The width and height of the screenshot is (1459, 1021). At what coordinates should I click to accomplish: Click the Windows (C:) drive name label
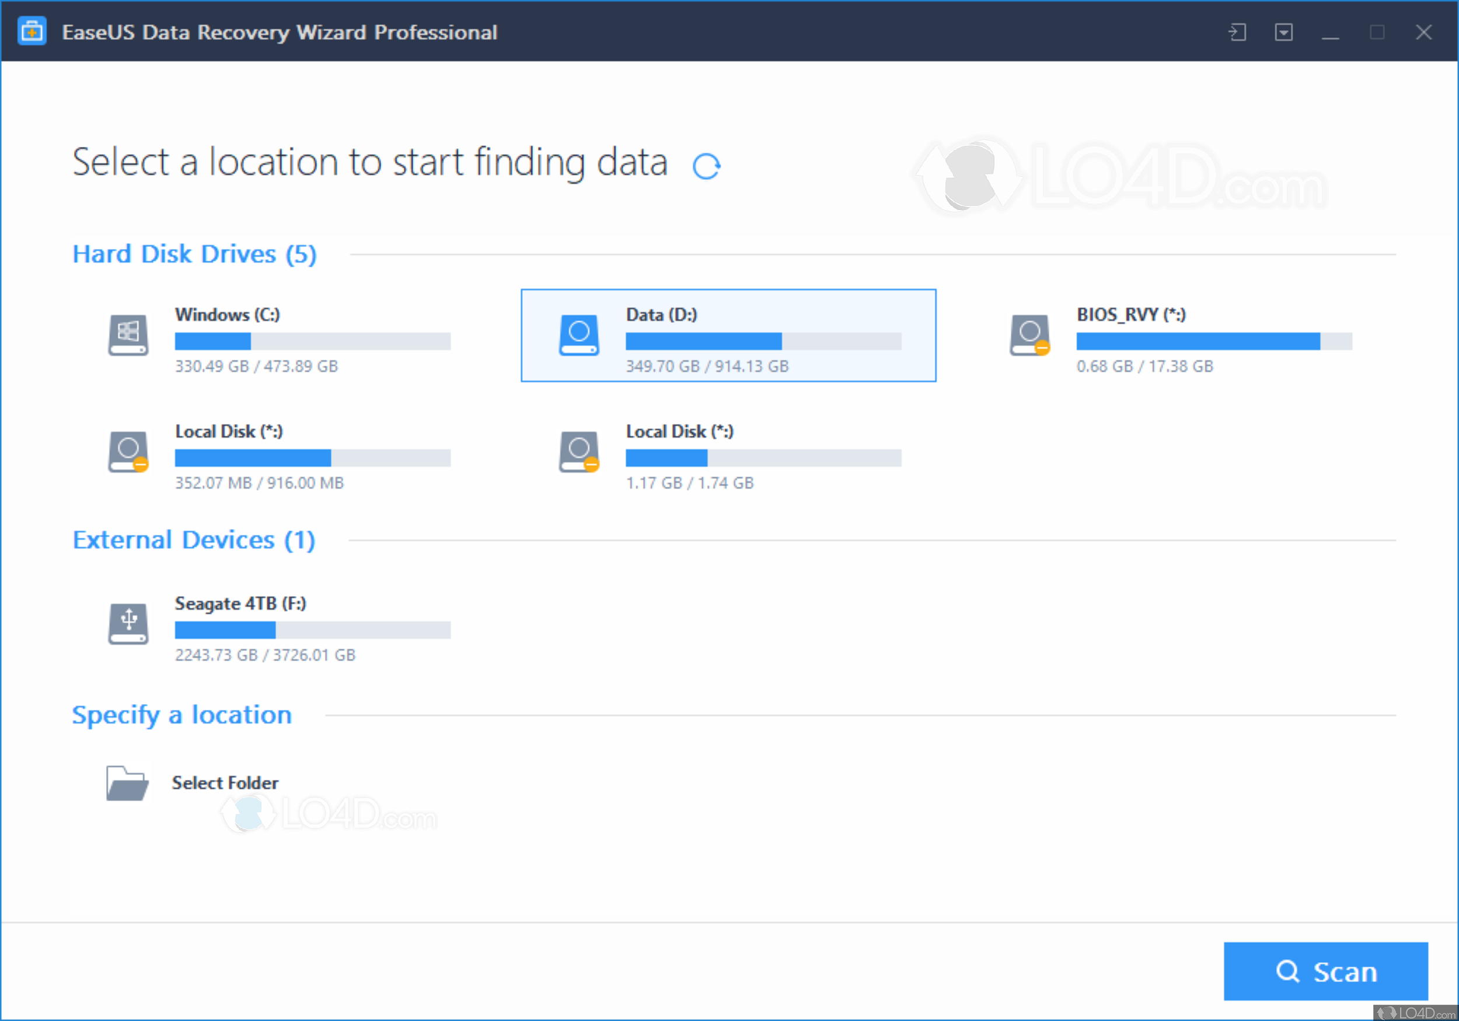(x=227, y=314)
